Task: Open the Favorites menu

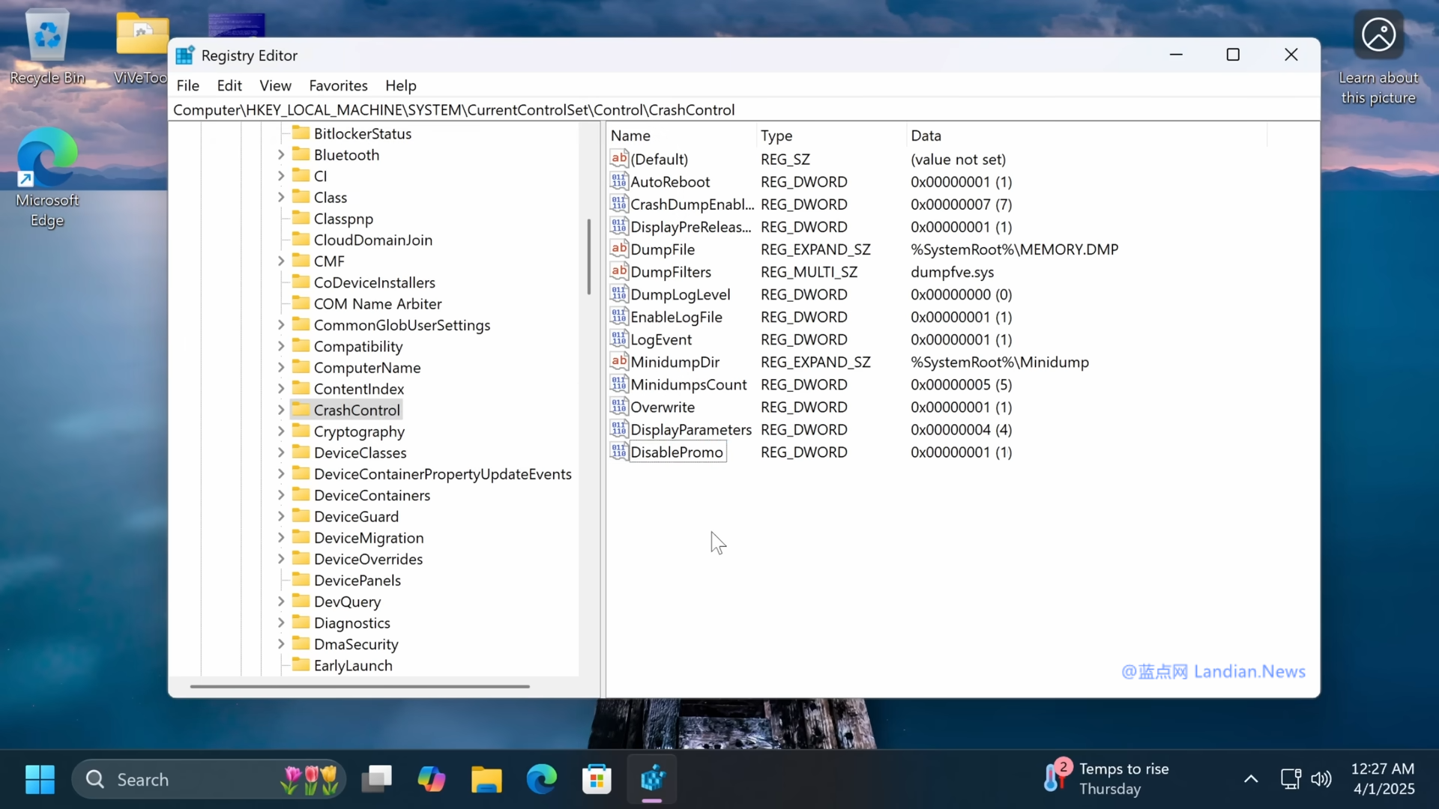Action: pos(338,85)
